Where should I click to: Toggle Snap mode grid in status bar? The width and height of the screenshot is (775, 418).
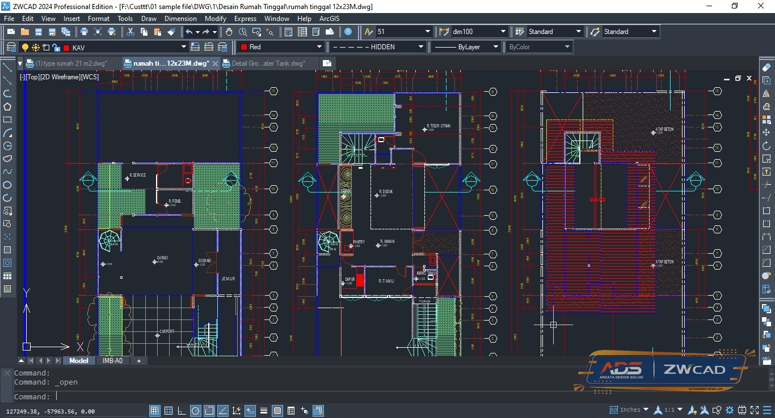(x=154, y=411)
